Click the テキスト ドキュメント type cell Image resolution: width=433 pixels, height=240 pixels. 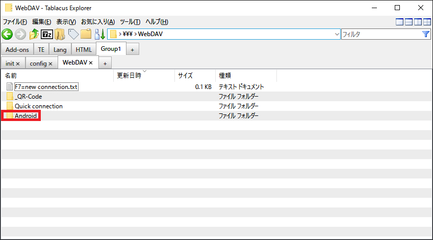tap(241, 87)
